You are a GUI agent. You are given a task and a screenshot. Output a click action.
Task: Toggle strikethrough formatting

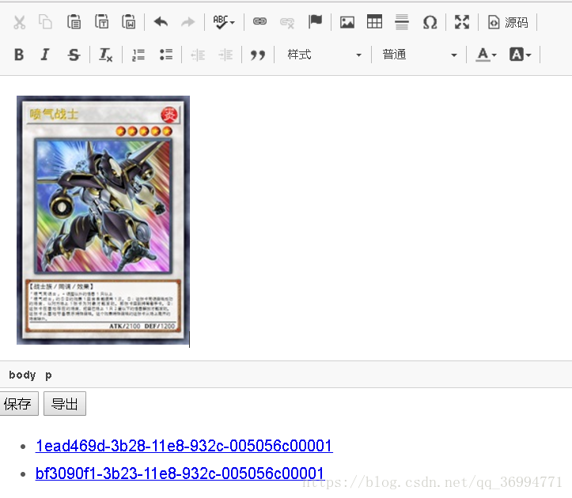(74, 55)
